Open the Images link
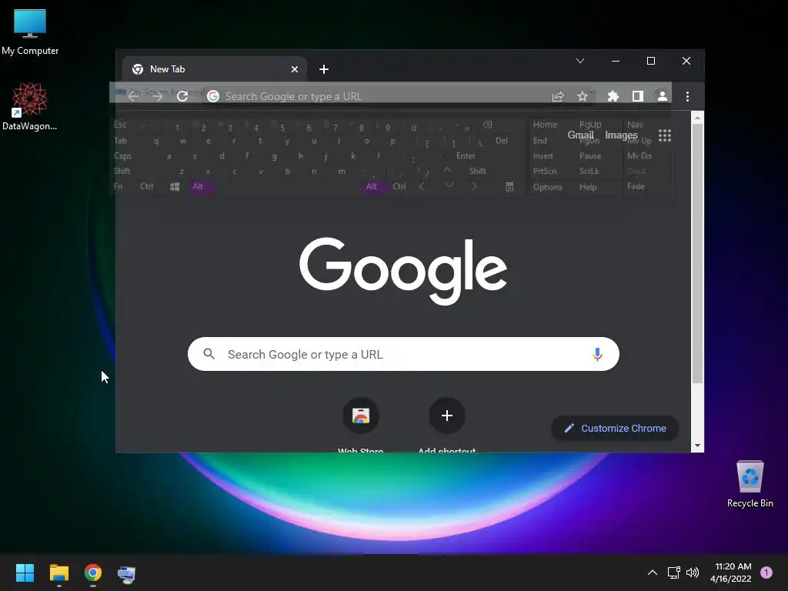Viewport: 788px width, 591px height. pos(621,135)
